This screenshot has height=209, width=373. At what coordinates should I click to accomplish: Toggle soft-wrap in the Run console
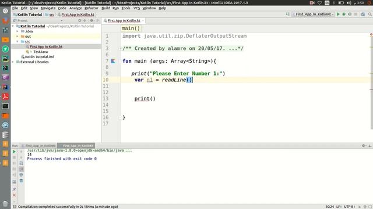tap(21, 163)
